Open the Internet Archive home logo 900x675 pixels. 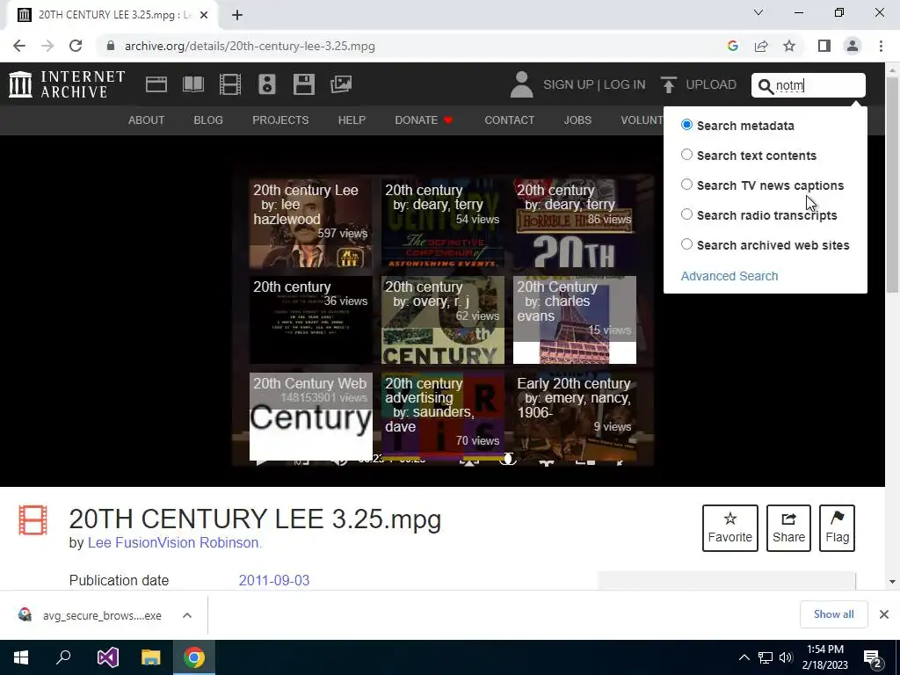point(67,84)
